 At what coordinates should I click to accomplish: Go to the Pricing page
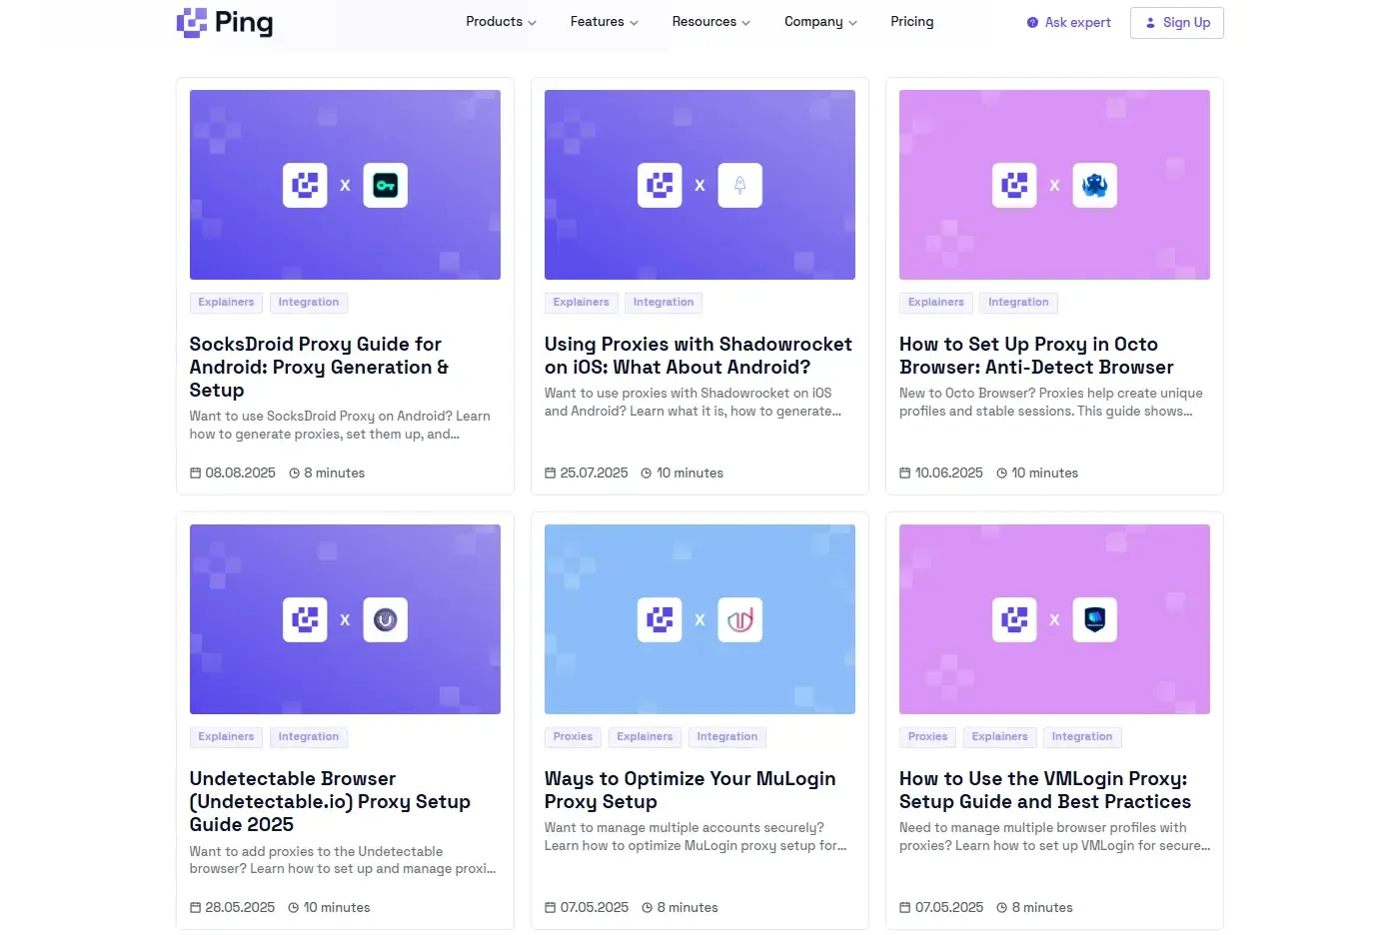tap(912, 22)
